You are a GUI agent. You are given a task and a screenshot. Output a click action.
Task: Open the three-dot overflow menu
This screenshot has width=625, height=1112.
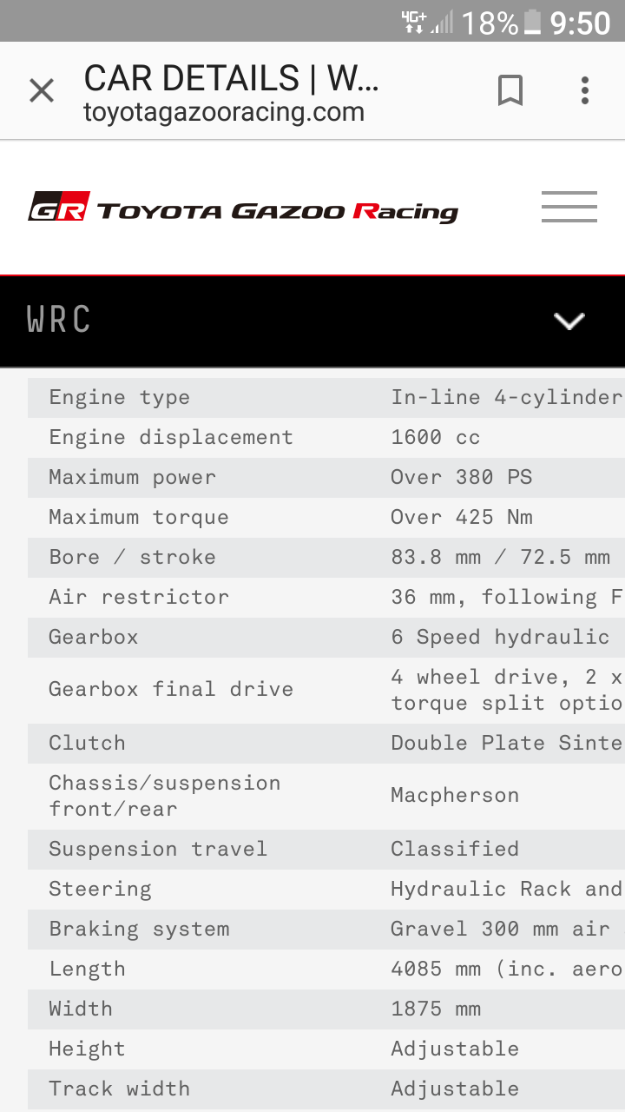(x=585, y=90)
